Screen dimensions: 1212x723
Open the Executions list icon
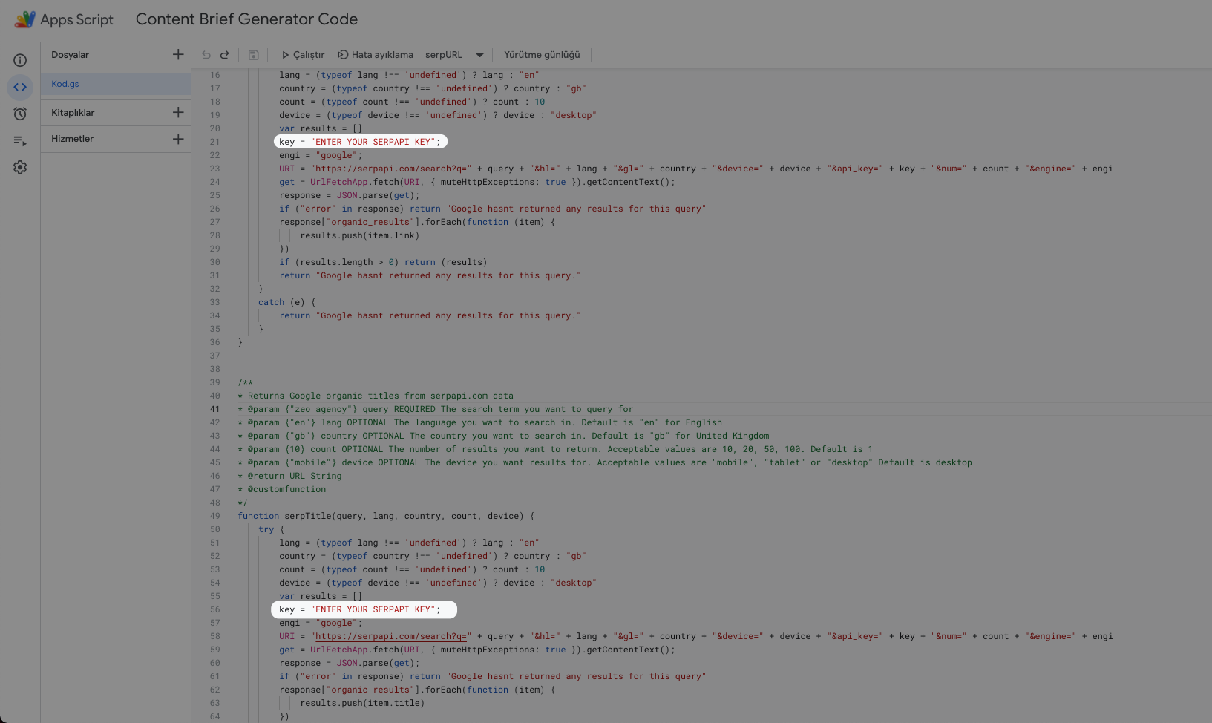[x=20, y=140]
